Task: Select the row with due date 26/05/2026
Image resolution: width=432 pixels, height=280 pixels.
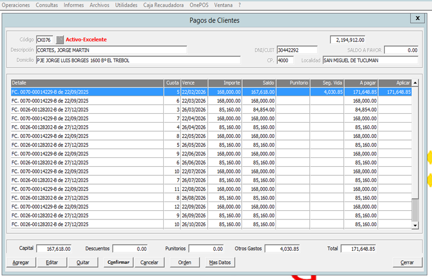Action: pos(211,145)
